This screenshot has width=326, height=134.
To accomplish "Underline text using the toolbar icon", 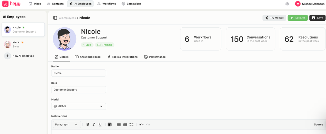I will pos(100,125).
